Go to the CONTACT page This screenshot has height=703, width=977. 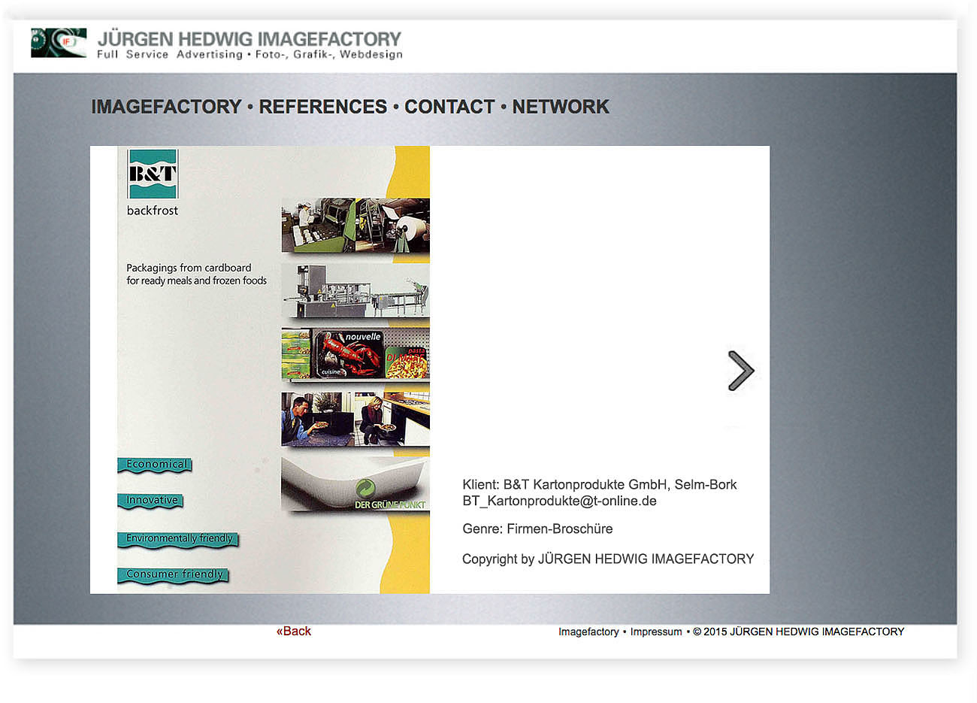pos(449,107)
